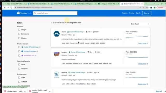Image resolution: width=166 pixels, height=93 pixels.
Task: Open Learn more link for busybox
Action: [143, 64]
